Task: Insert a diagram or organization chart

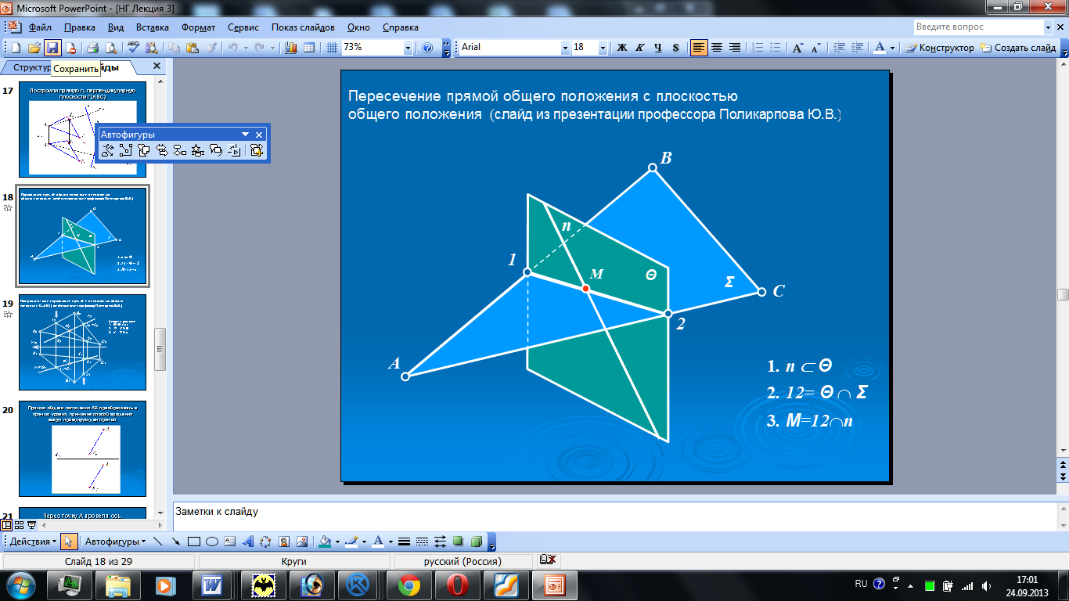Action: [x=265, y=542]
